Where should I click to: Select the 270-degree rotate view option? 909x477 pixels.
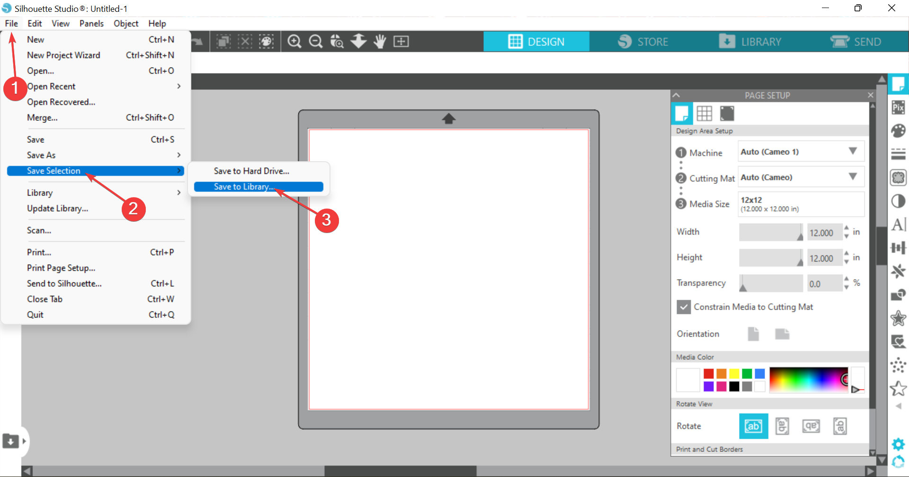click(840, 426)
